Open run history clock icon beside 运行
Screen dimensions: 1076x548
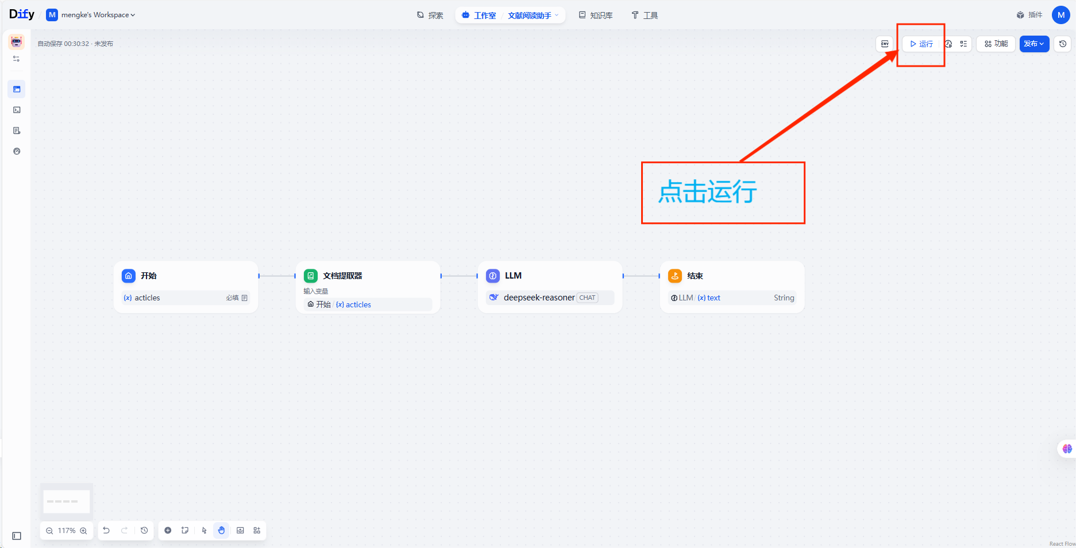click(948, 44)
